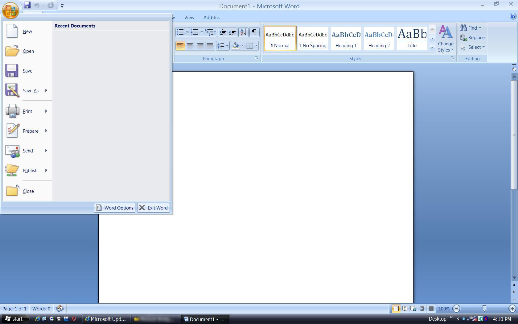Viewport: 518px width, 324px height.
Task: Click Find in Editing group
Action: click(471, 28)
